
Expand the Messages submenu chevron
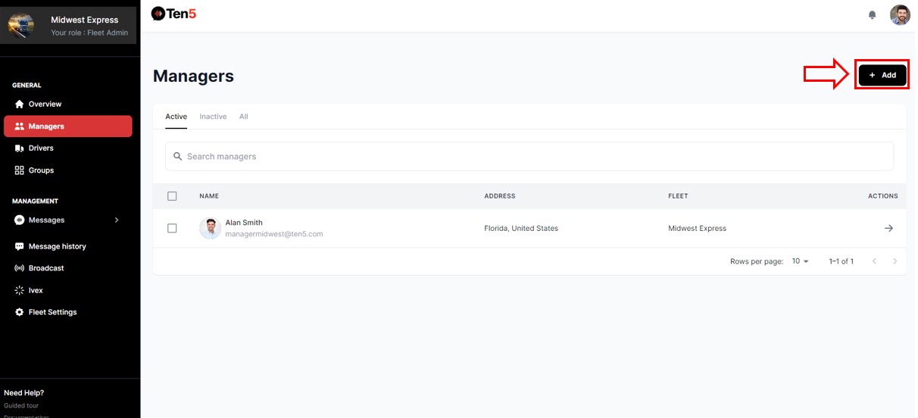pos(117,220)
